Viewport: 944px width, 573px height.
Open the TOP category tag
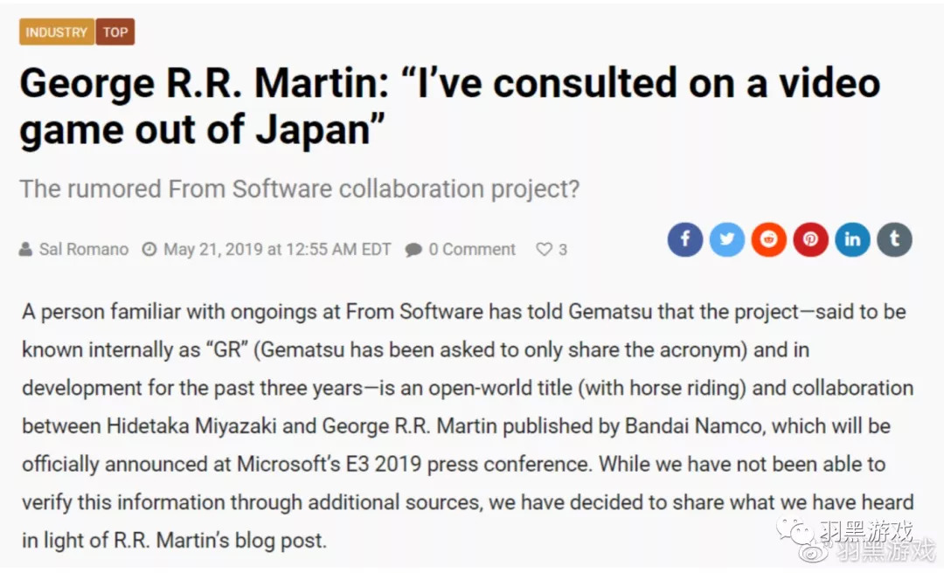pyautogui.click(x=115, y=32)
